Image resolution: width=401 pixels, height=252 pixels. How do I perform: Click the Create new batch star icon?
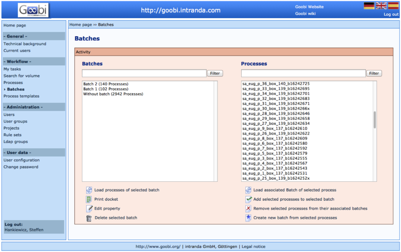click(248, 218)
